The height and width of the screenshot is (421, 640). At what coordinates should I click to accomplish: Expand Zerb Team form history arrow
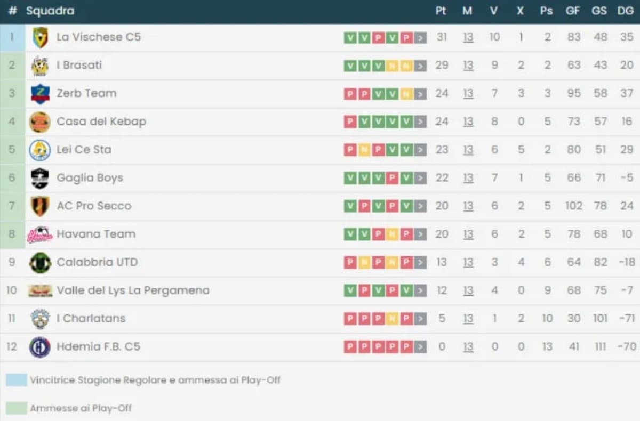[421, 94]
